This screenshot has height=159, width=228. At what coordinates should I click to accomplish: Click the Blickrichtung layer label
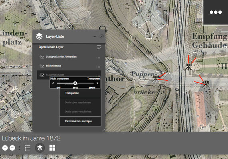click(x=54, y=66)
